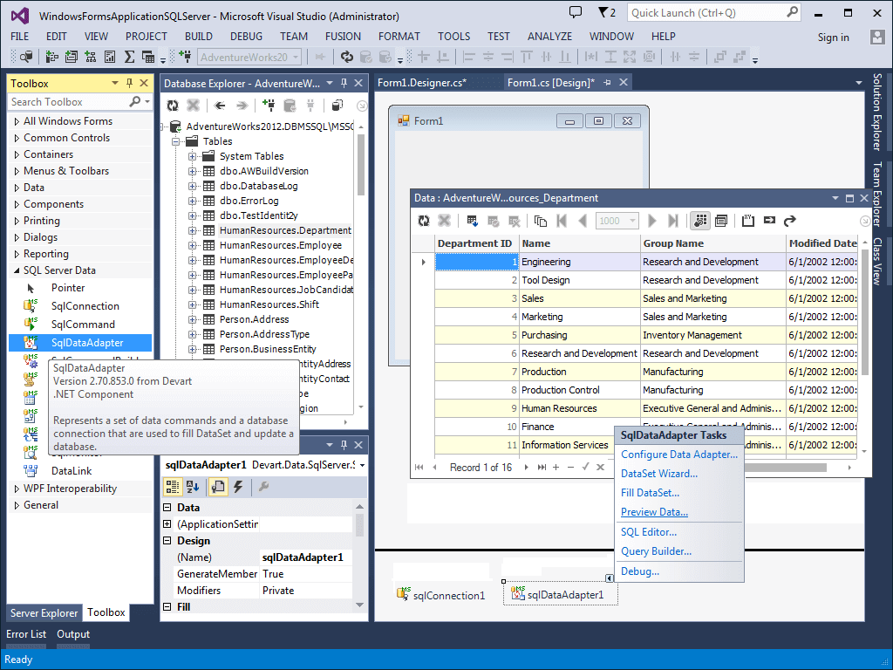The width and height of the screenshot is (893, 670).
Task: Toggle grid view mode in Data window
Action: pyautogui.click(x=700, y=221)
